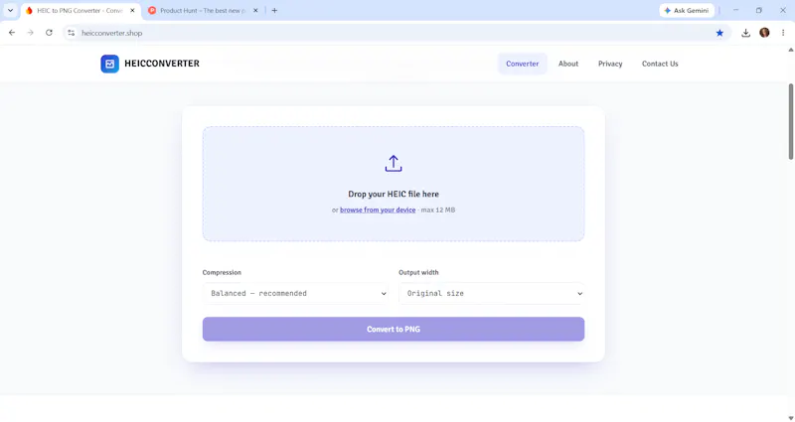
Task: Reload the page
Action: [x=49, y=33]
